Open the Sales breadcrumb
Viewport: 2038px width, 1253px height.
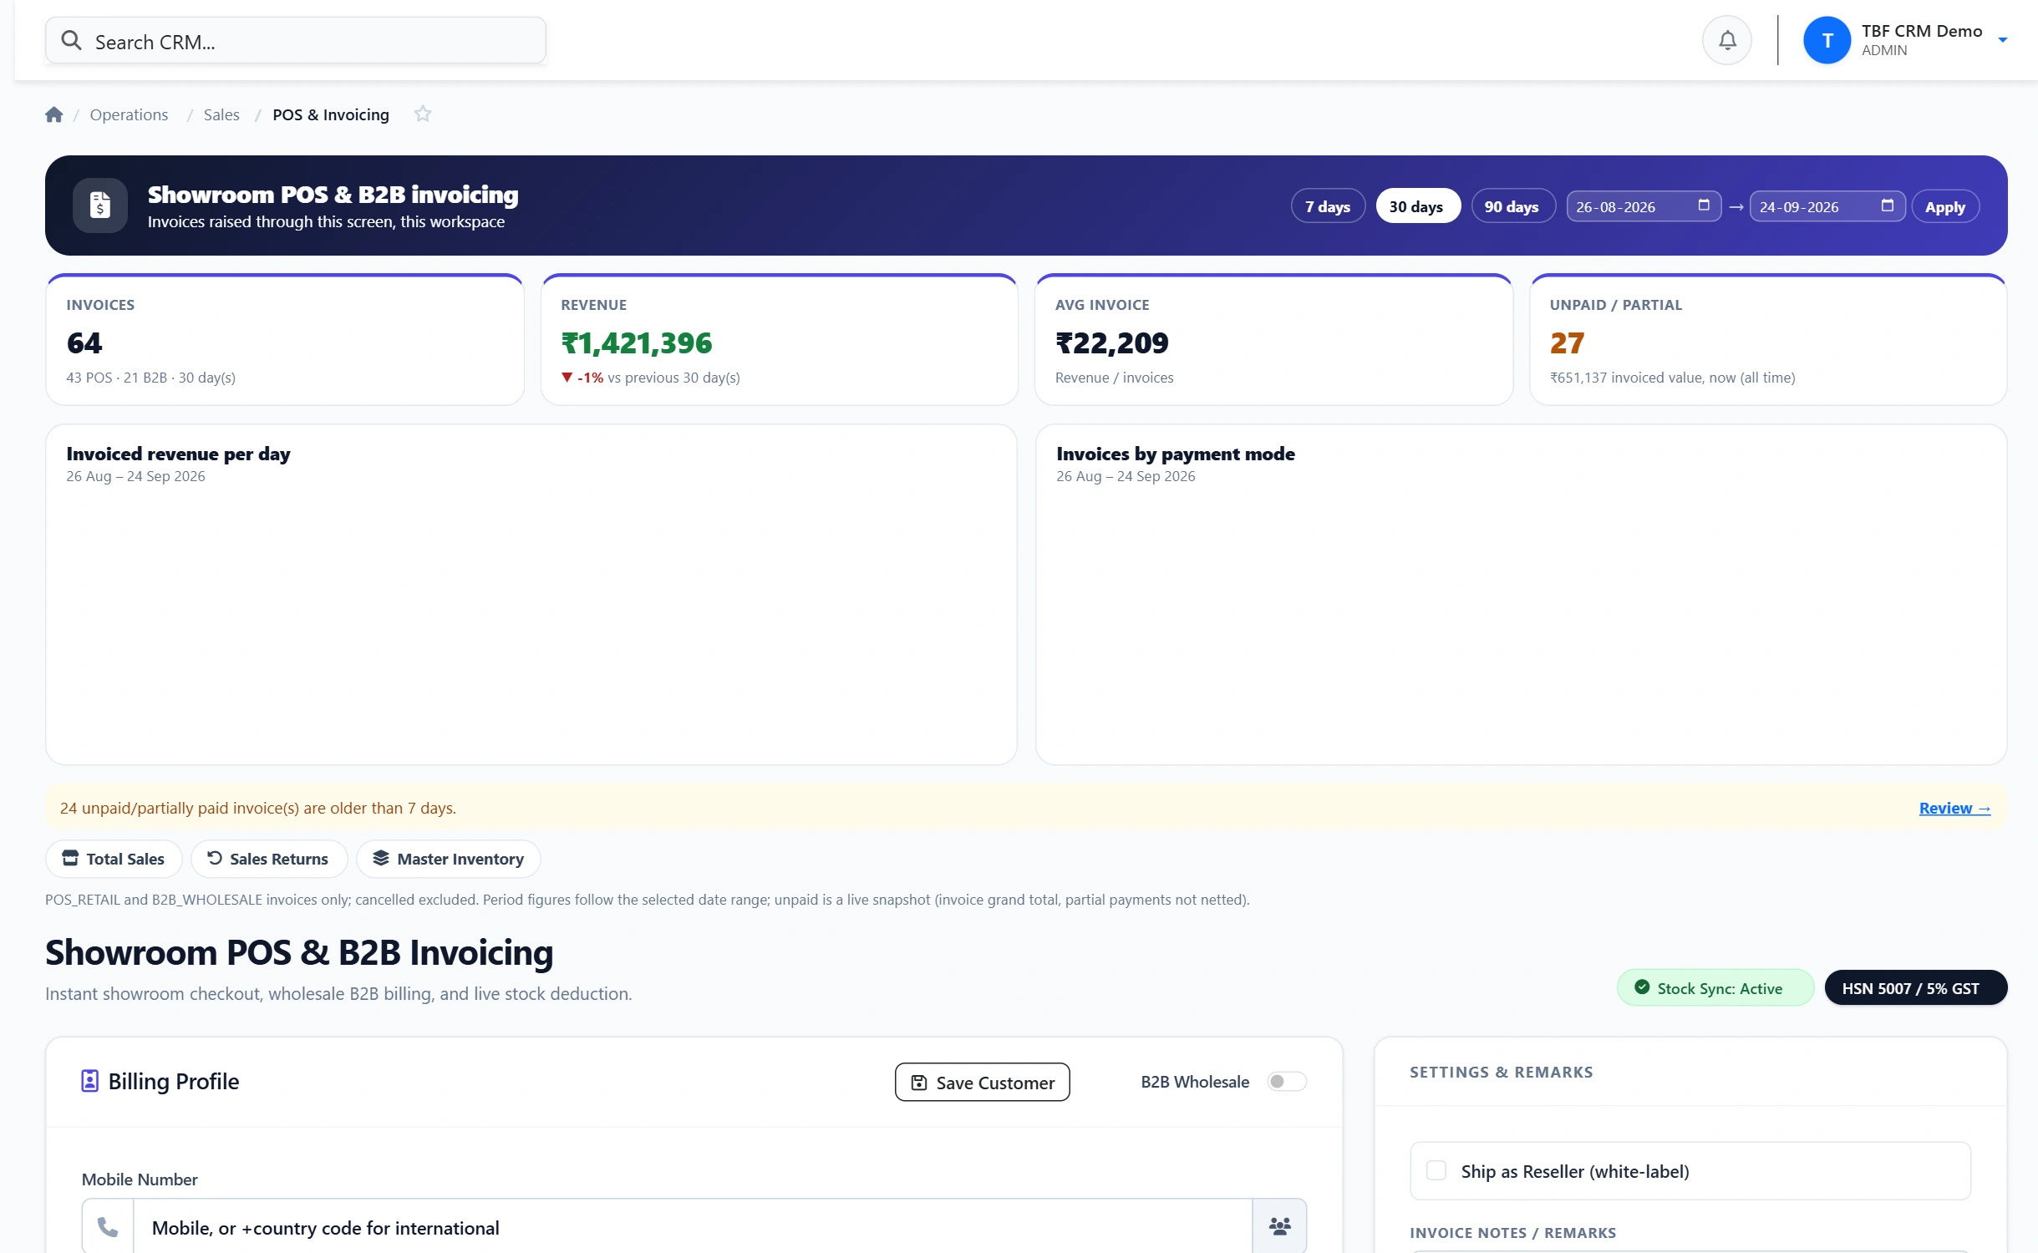tap(221, 114)
